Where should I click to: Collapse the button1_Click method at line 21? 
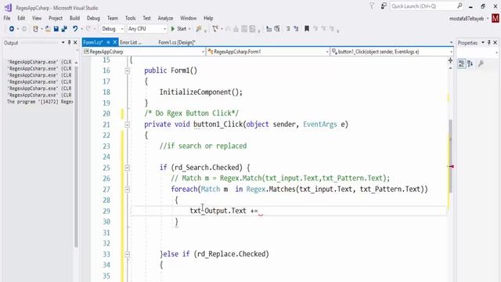pos(127,125)
